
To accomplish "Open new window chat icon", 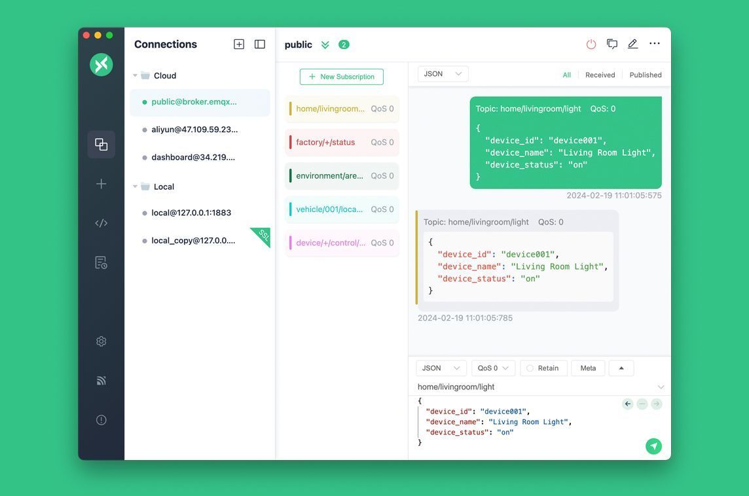I will pos(612,44).
